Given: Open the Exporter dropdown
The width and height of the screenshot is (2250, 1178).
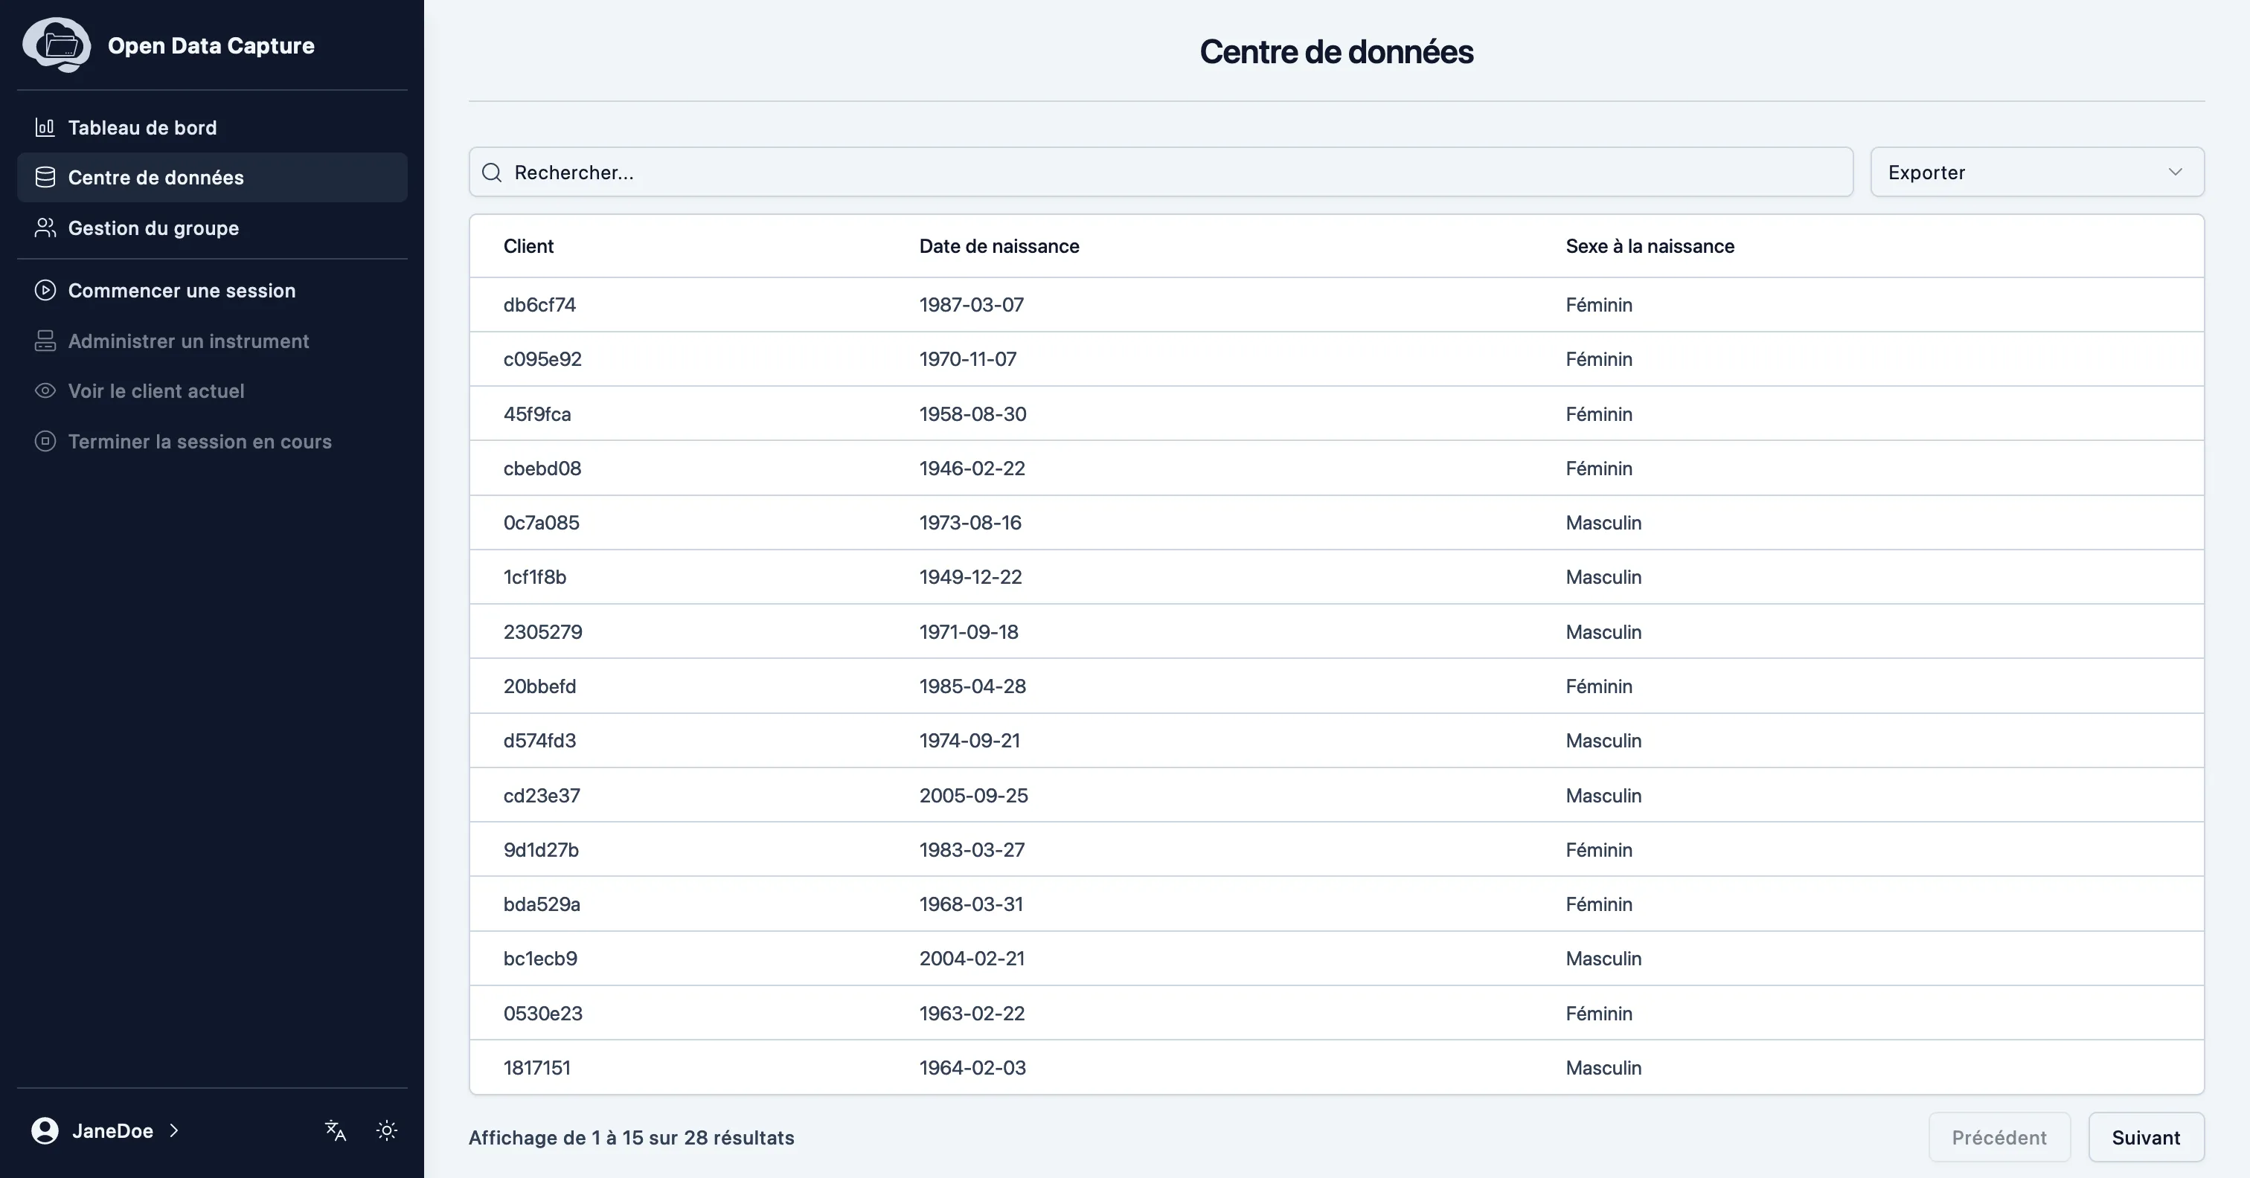Looking at the screenshot, I should 2037,172.
